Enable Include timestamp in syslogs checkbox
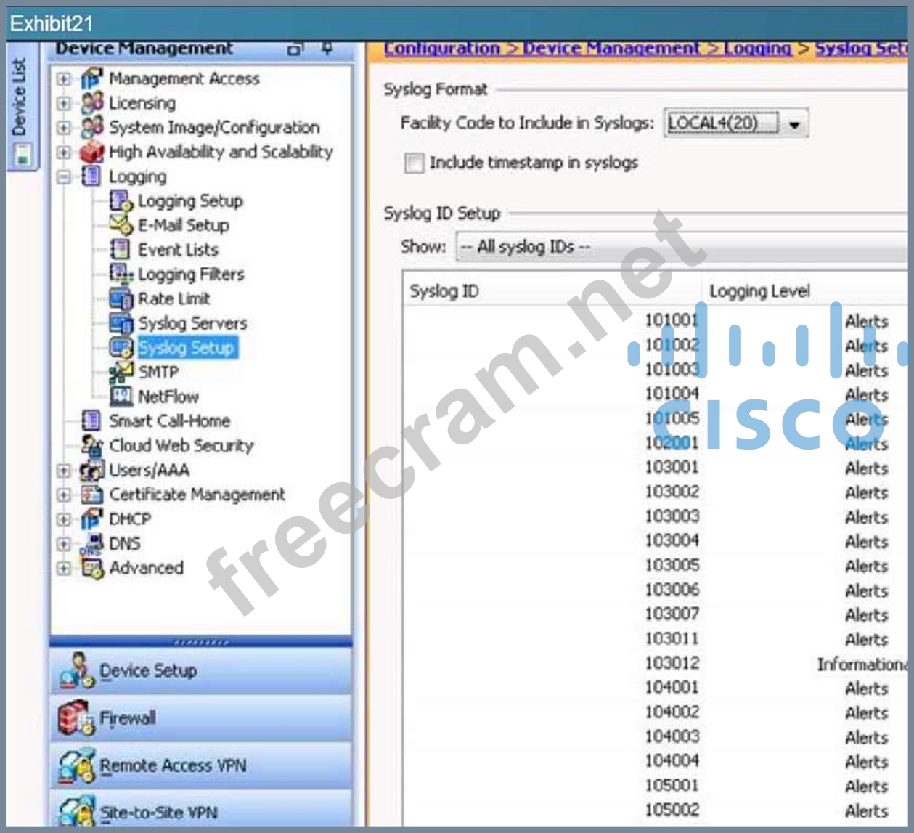This screenshot has height=833, width=914. pos(414,163)
